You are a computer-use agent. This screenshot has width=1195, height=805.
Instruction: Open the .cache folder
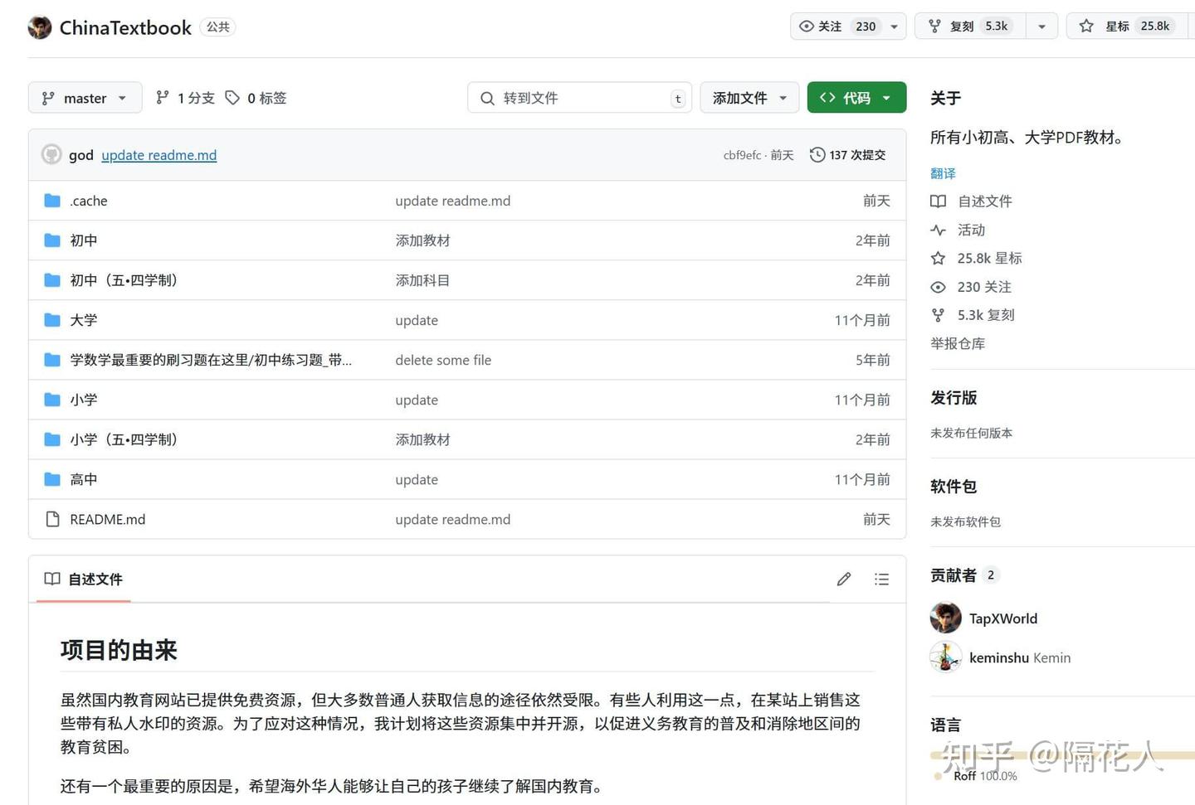(88, 201)
